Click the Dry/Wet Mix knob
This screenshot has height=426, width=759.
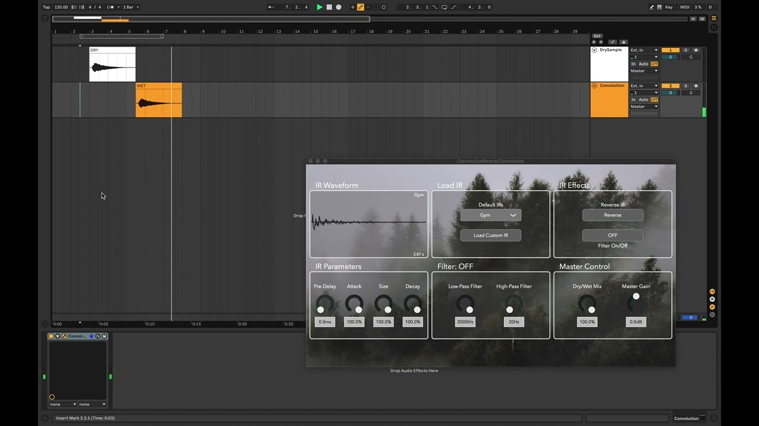587,304
